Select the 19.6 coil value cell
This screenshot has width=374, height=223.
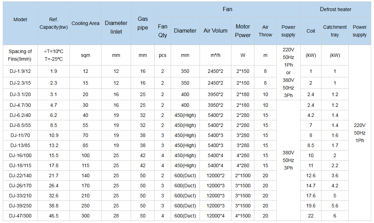311,206
